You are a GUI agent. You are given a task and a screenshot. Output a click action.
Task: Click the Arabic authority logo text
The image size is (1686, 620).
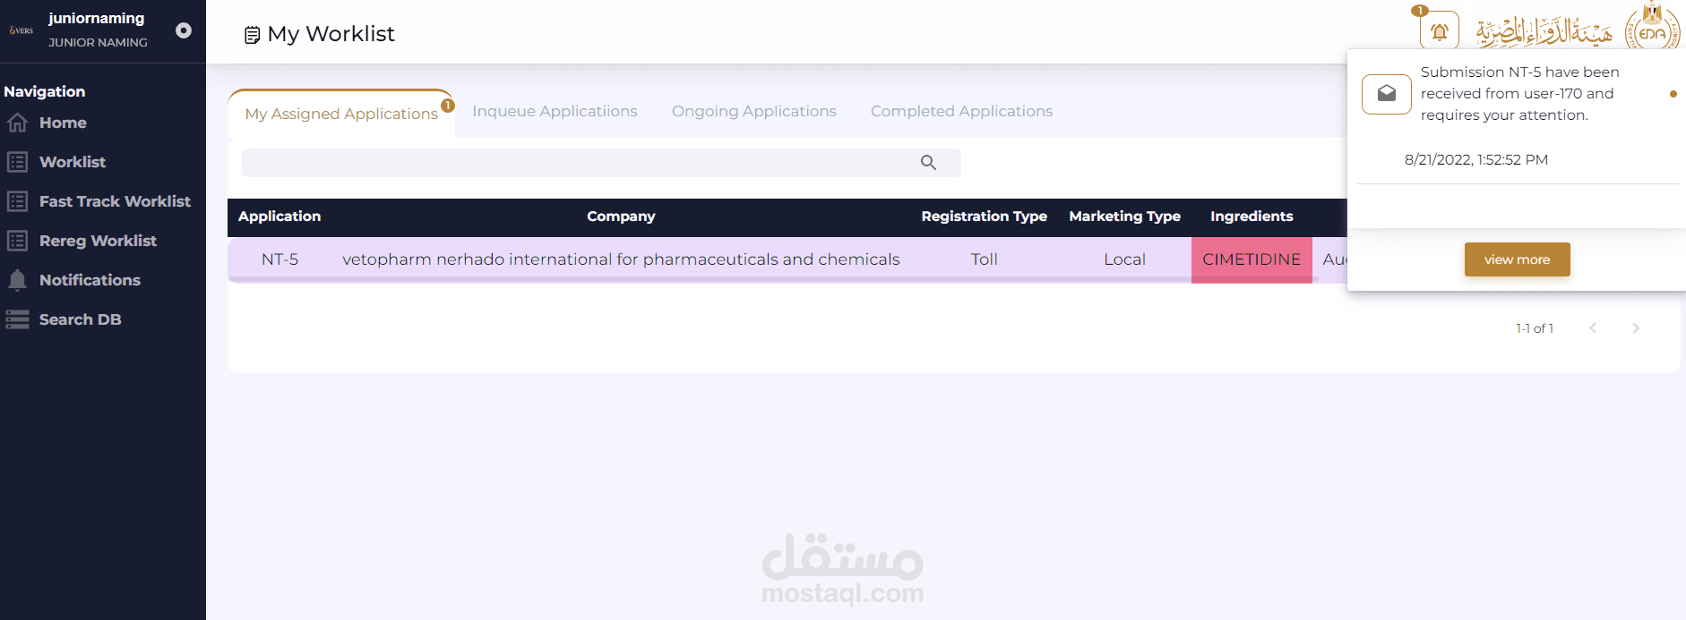(x=1544, y=30)
